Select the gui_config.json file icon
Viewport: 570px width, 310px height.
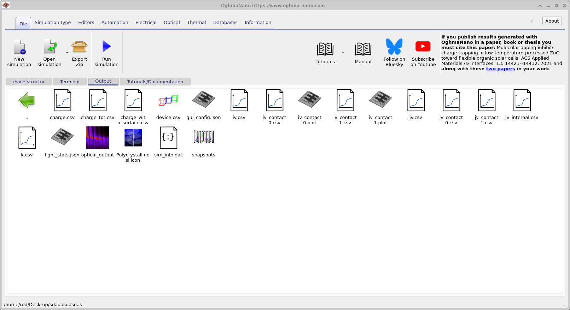coord(204,100)
